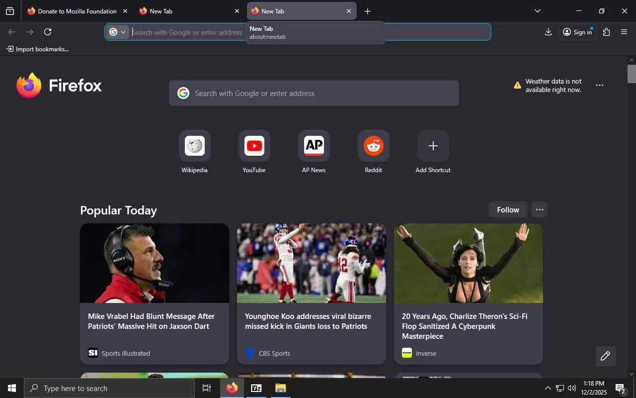This screenshot has width=636, height=398.
Task: Open the Charlize Theron photo thumbnail
Action: click(469, 263)
